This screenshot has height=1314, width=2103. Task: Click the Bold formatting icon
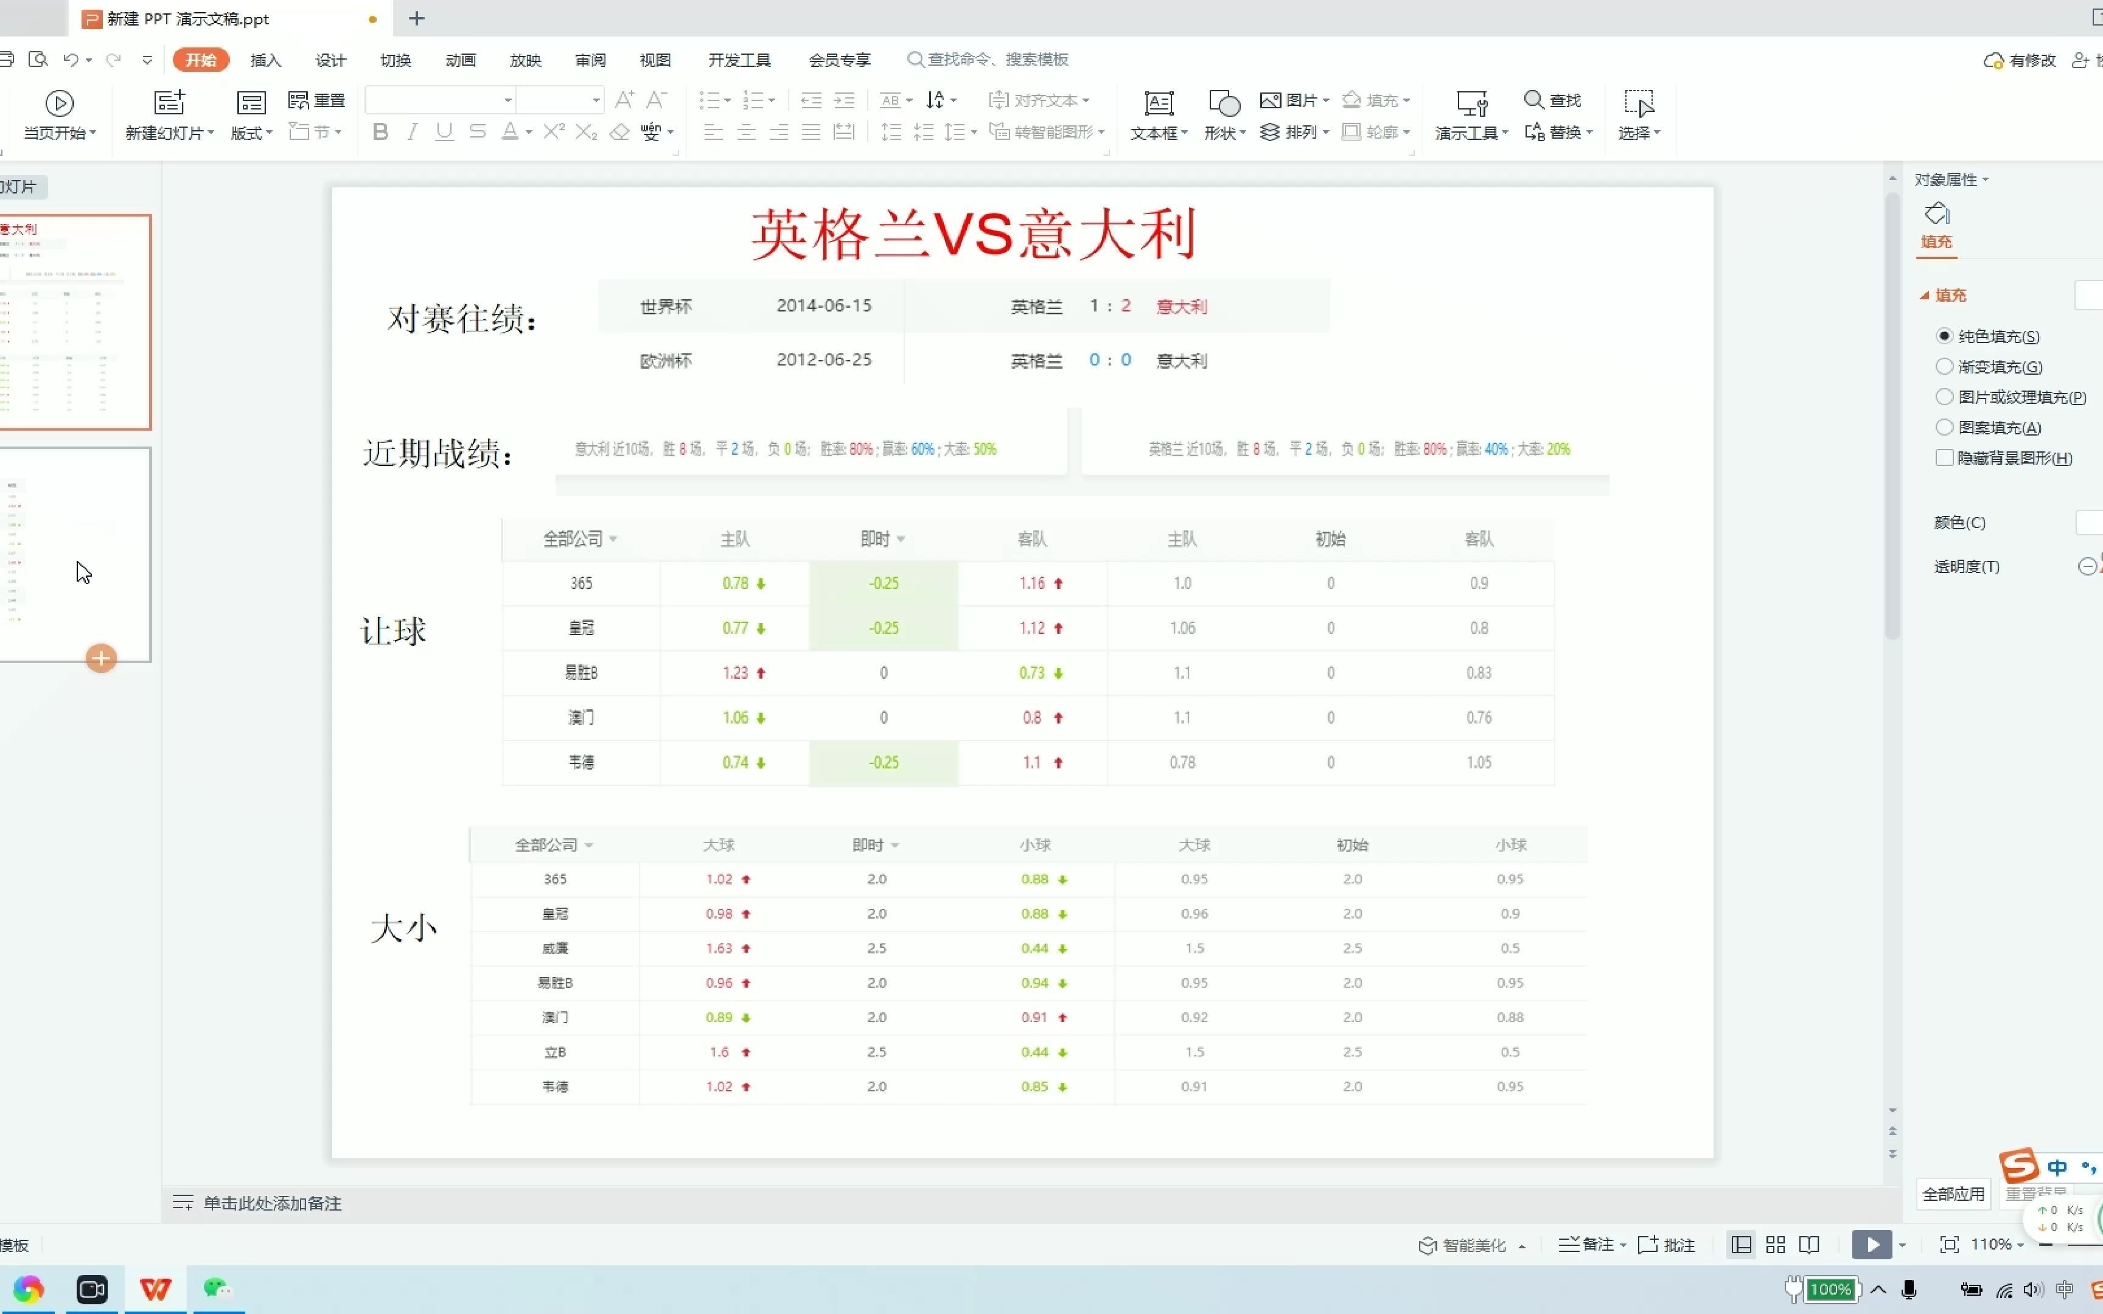click(x=380, y=132)
